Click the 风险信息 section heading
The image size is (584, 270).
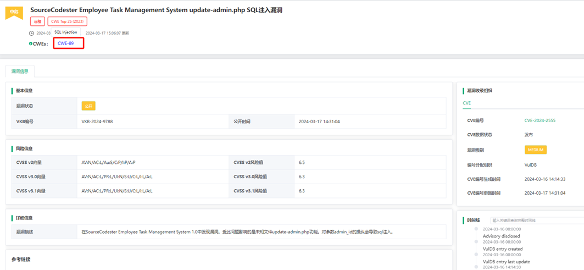click(24, 148)
